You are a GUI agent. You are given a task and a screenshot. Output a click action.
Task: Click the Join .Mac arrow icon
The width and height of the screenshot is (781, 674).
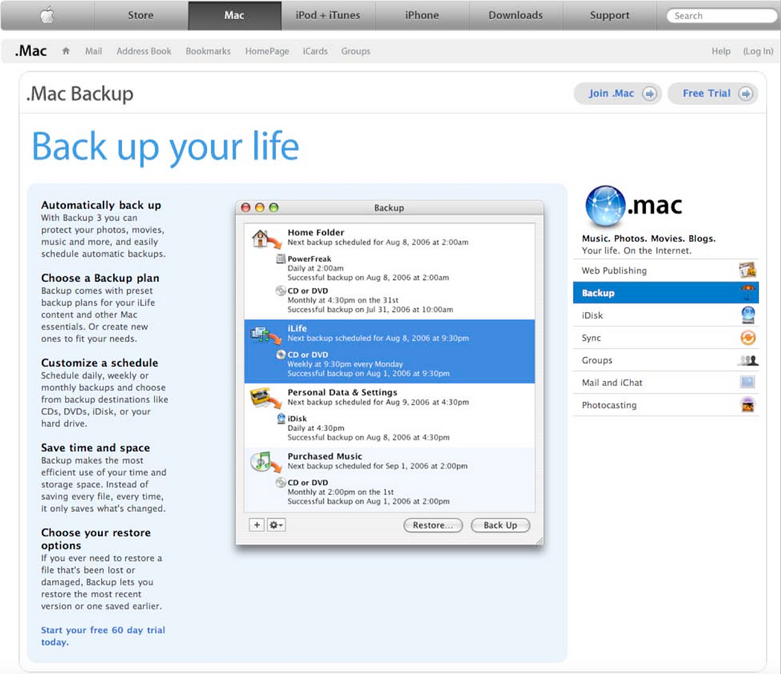click(x=649, y=94)
